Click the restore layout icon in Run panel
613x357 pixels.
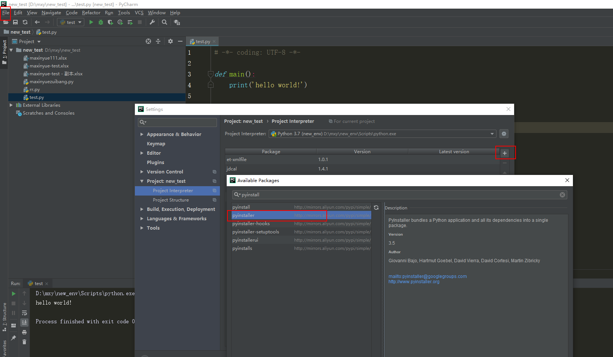tap(13, 326)
